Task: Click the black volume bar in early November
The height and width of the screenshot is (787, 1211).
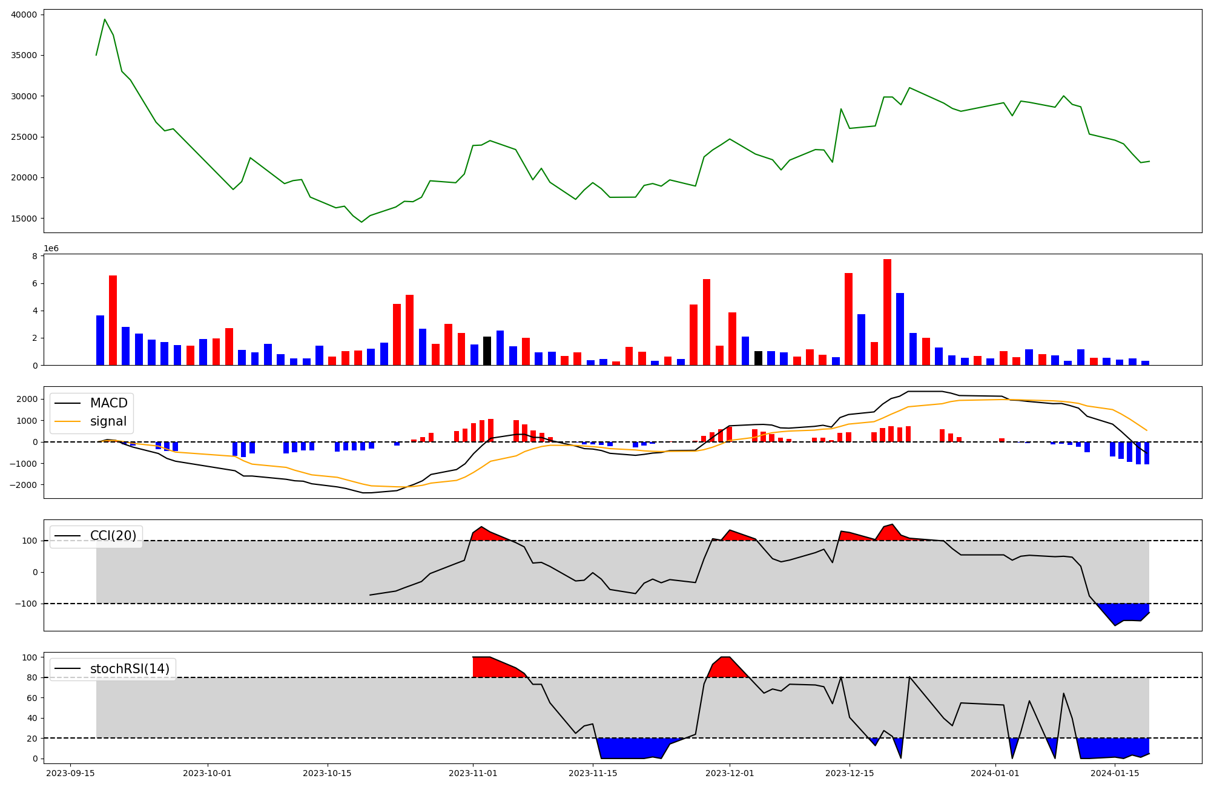Action: 487,351
